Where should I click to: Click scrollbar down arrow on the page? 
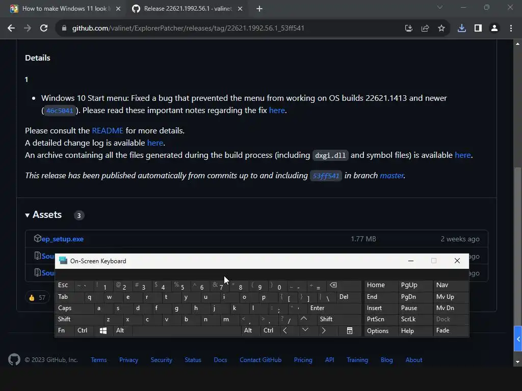click(x=517, y=362)
